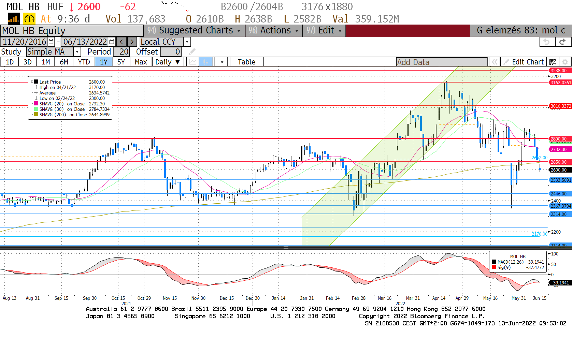572x338 pixels.
Task: Open the Suggested Charts dropdown
Action: pyautogui.click(x=195, y=30)
